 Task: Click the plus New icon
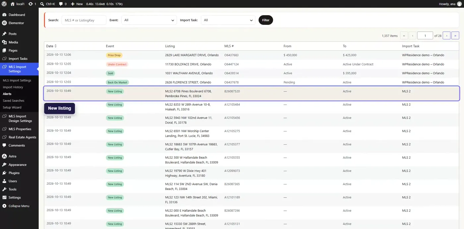pos(73,4)
